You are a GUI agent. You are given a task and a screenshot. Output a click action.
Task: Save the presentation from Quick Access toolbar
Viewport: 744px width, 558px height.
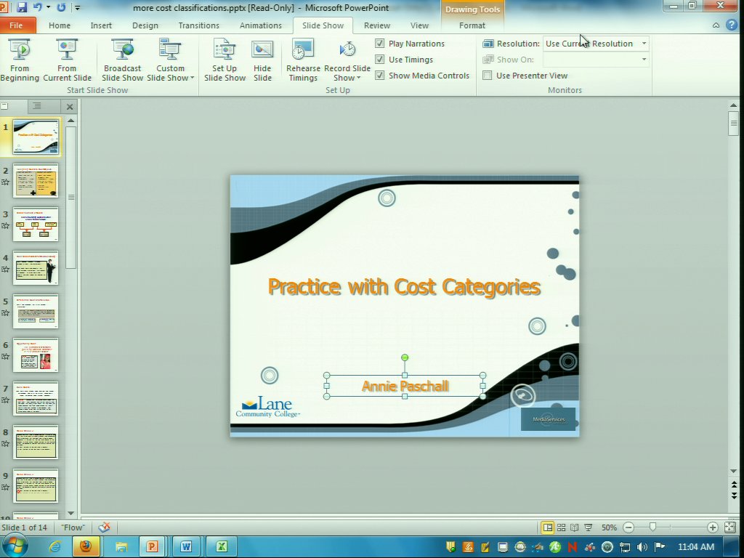click(22, 7)
